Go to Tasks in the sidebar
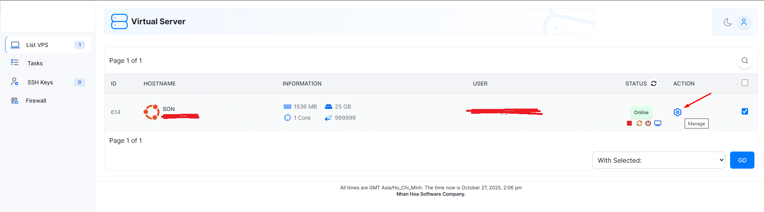Image resolution: width=764 pixels, height=212 pixels. pos(35,63)
